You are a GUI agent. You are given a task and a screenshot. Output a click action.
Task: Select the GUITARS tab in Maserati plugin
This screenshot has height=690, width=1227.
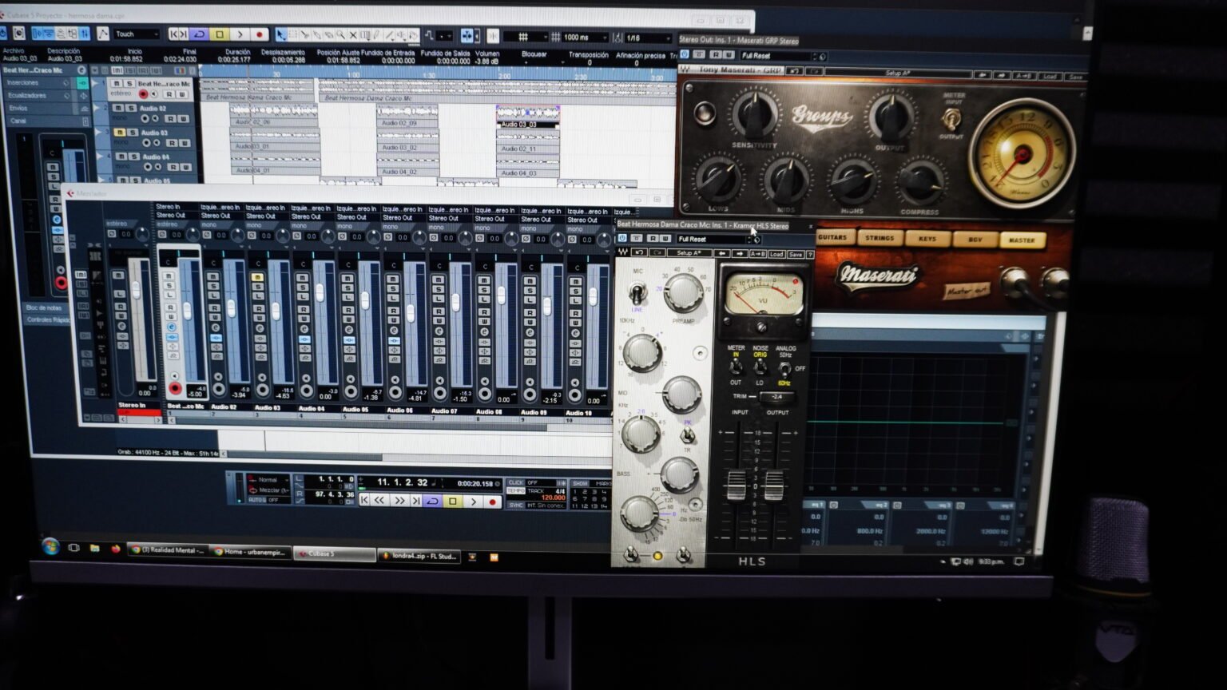pyautogui.click(x=832, y=238)
